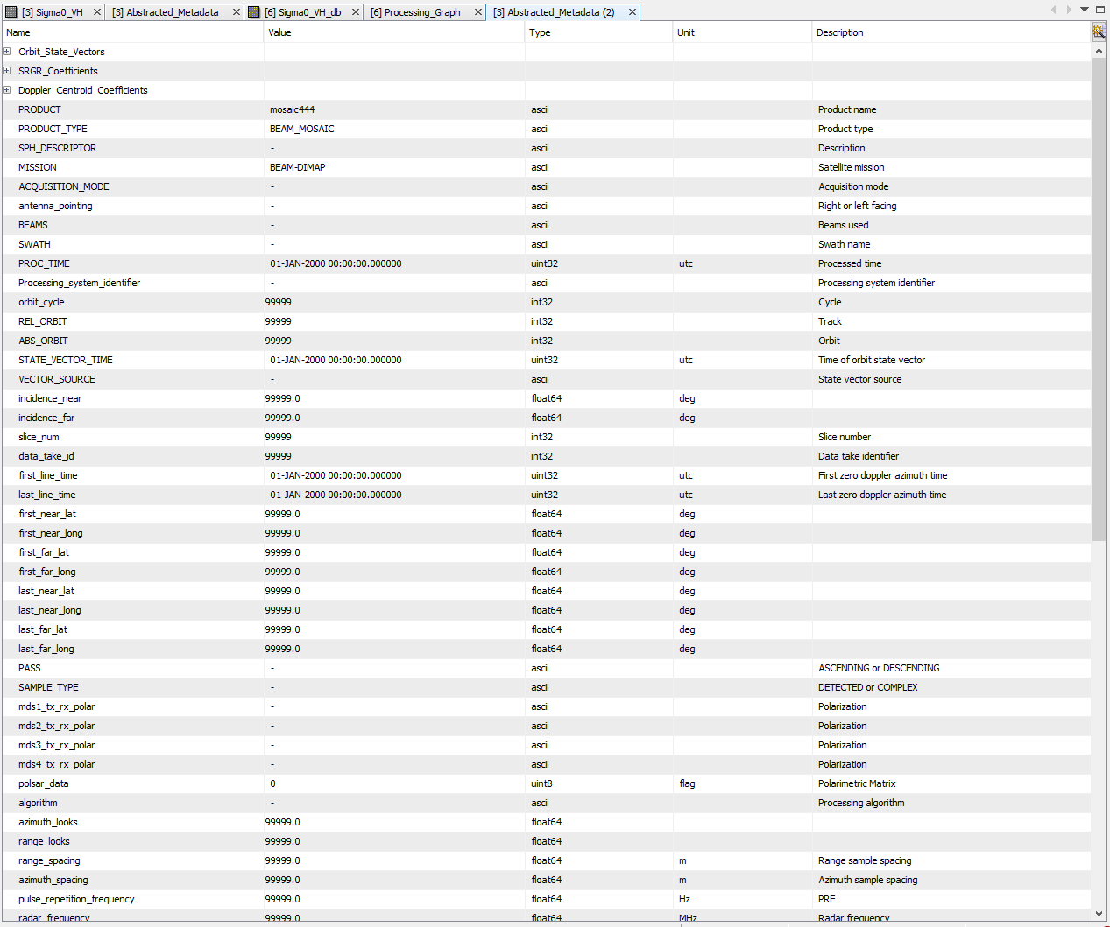Viewport: 1110px width, 927px height.
Task: Close the [3] Abstracted_Metadata tab
Action: [236, 12]
